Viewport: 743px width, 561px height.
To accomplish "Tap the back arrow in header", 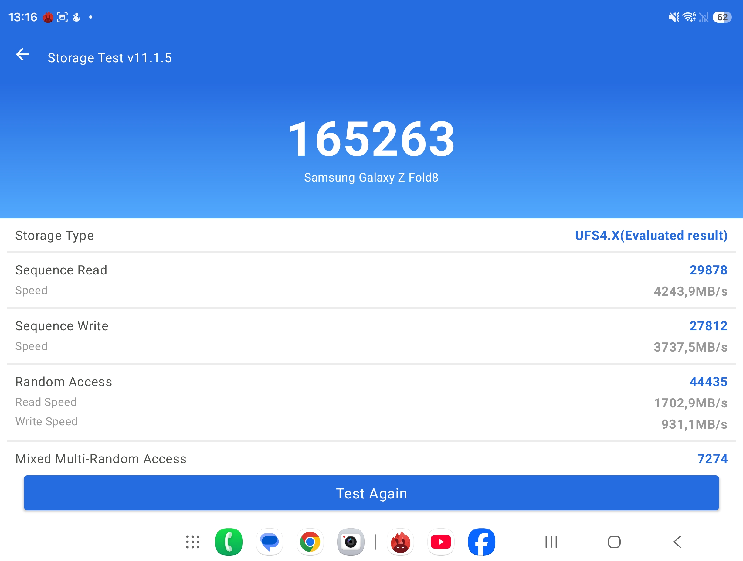I will 22,54.
